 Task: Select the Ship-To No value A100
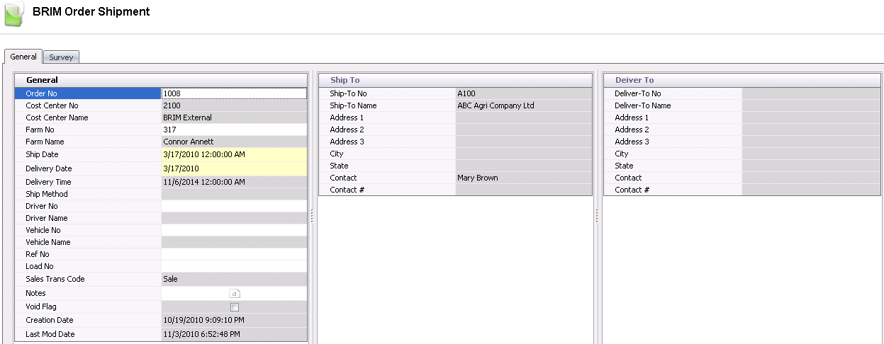523,93
